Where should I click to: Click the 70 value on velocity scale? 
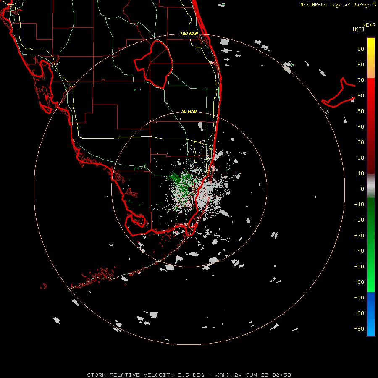click(x=361, y=80)
